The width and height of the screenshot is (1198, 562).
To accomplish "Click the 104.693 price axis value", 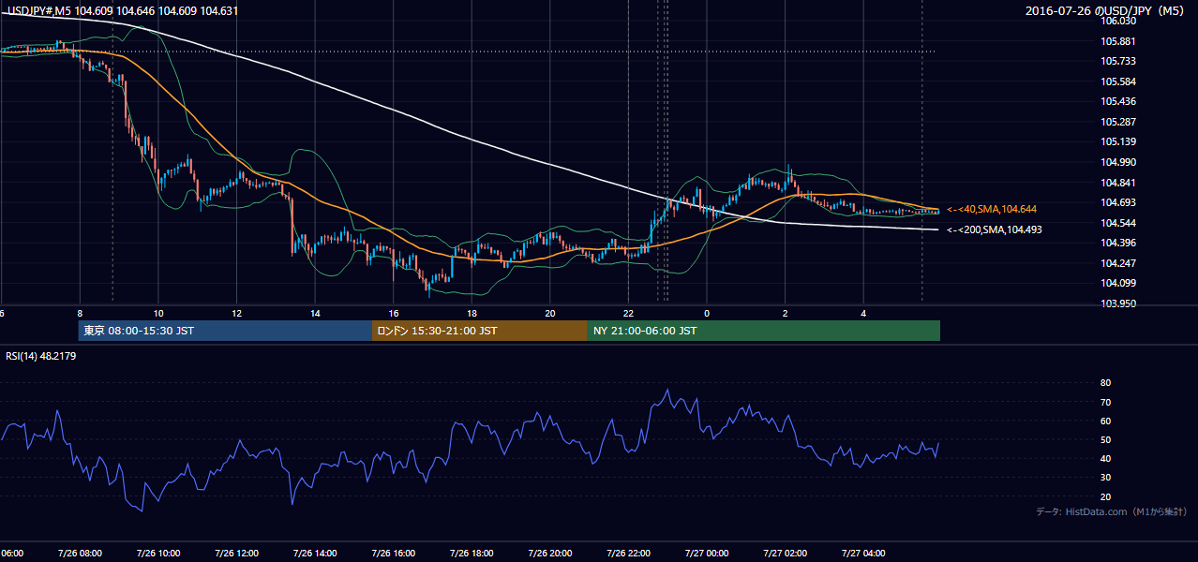I will click(x=1120, y=202).
